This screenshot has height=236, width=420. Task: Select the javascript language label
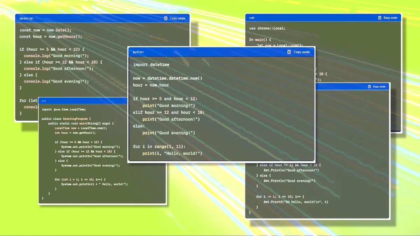(x=27, y=18)
